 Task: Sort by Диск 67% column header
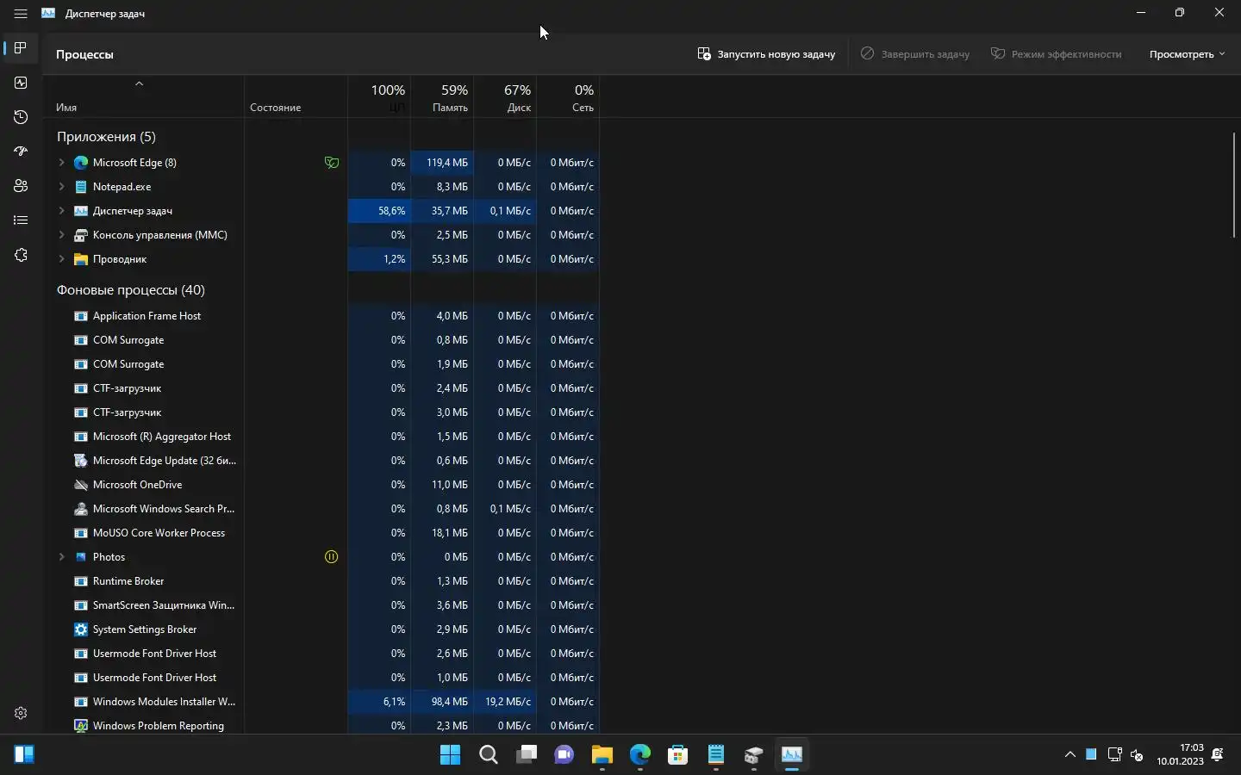(x=505, y=96)
